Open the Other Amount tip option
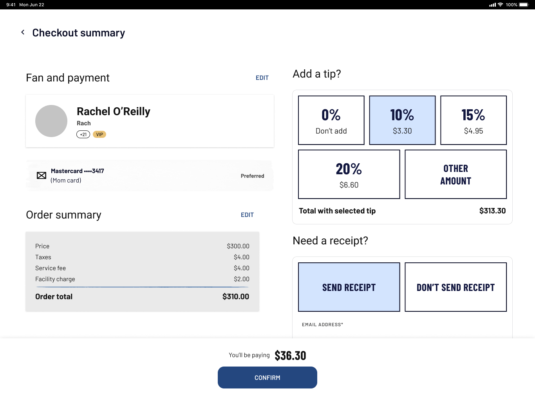 455,174
